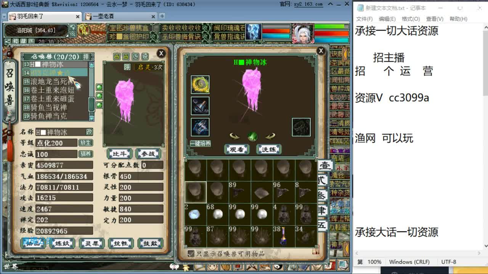Click the 放生 release button
This screenshot has width=488, height=274.
point(85,143)
